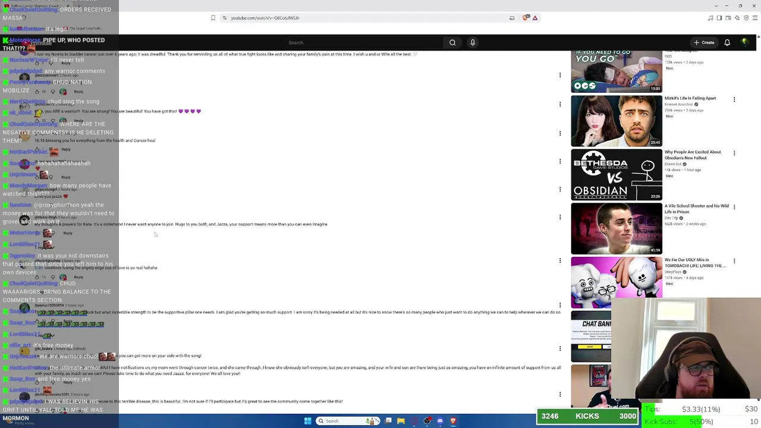Click the YouTube search field
Screen dimensions: 761x428
363,43
